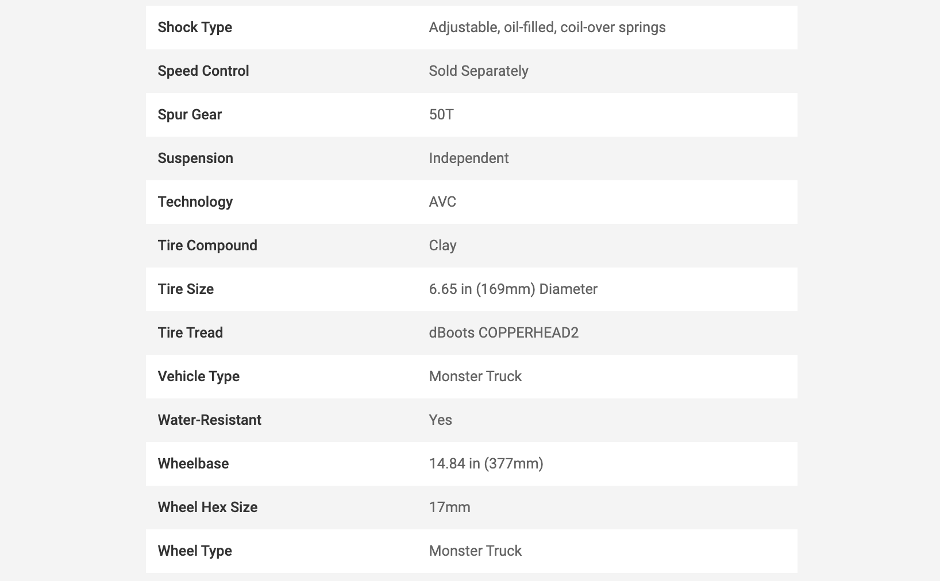Click the Independent suspension value
Screen dimensions: 940x581
(x=469, y=158)
